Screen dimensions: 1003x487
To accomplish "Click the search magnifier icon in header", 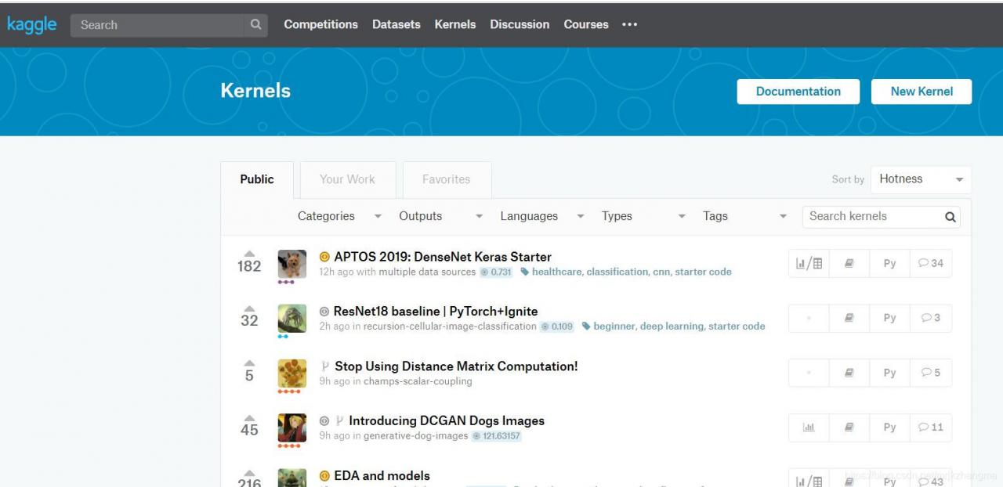I will pyautogui.click(x=255, y=24).
